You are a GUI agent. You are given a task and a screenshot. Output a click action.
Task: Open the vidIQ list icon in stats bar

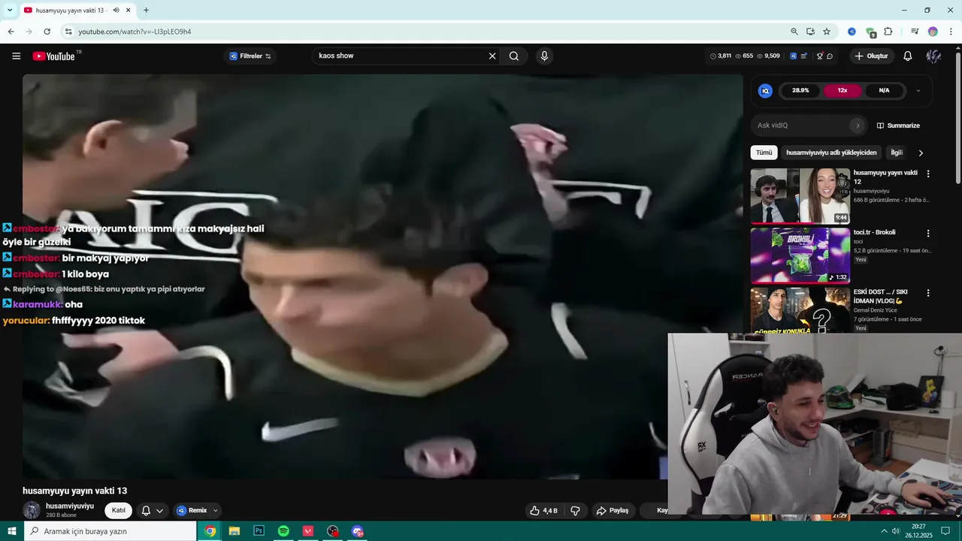click(x=804, y=56)
